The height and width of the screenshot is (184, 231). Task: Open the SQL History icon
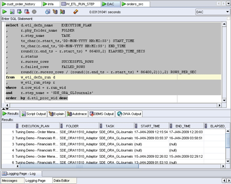48,12
